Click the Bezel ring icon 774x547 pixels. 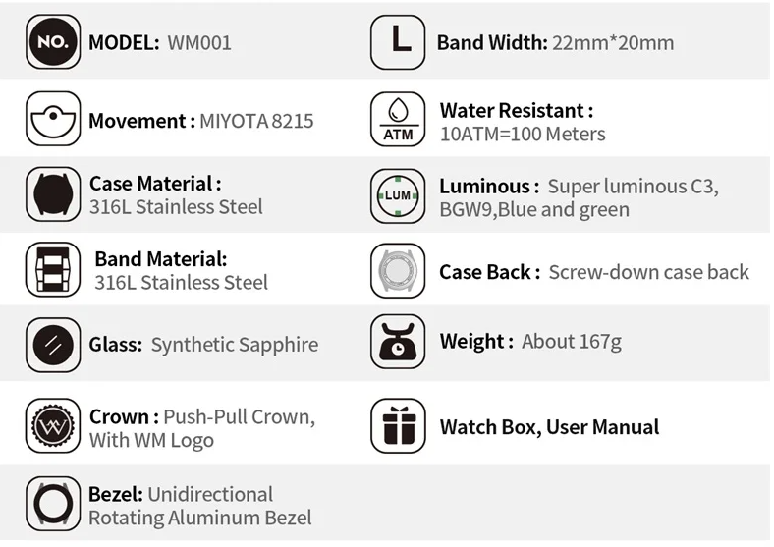(53, 505)
